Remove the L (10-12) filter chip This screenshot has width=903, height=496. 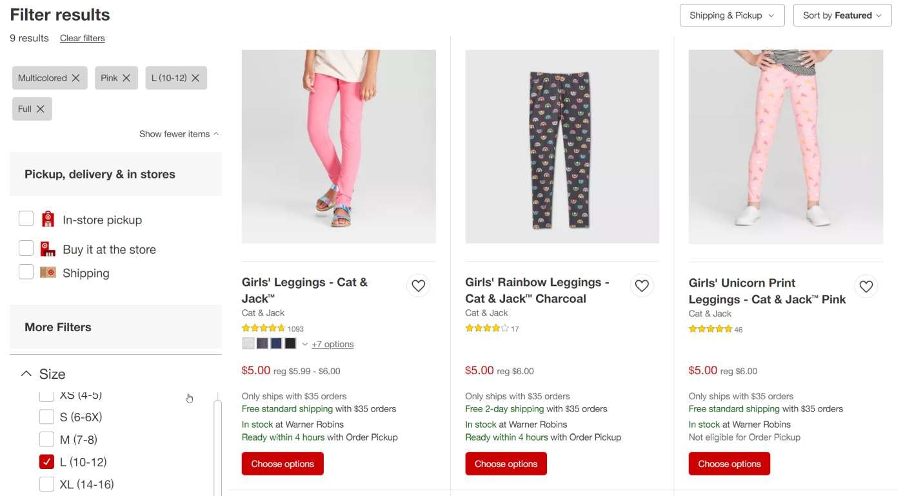point(195,78)
